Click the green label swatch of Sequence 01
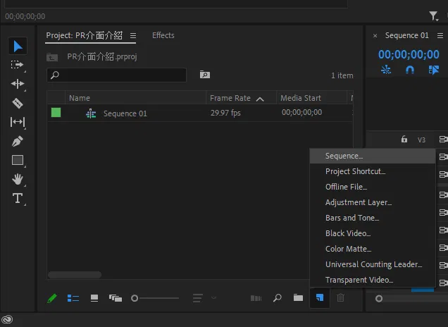The width and height of the screenshot is (448, 327). point(56,113)
